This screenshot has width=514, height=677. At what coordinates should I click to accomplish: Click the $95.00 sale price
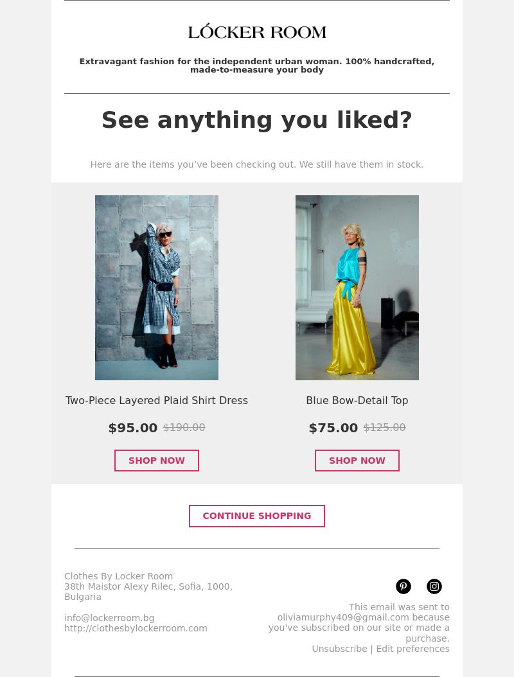133,428
